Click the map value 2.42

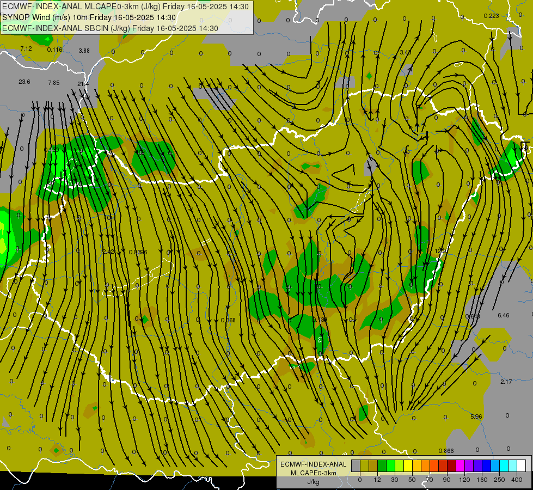pos(108,252)
